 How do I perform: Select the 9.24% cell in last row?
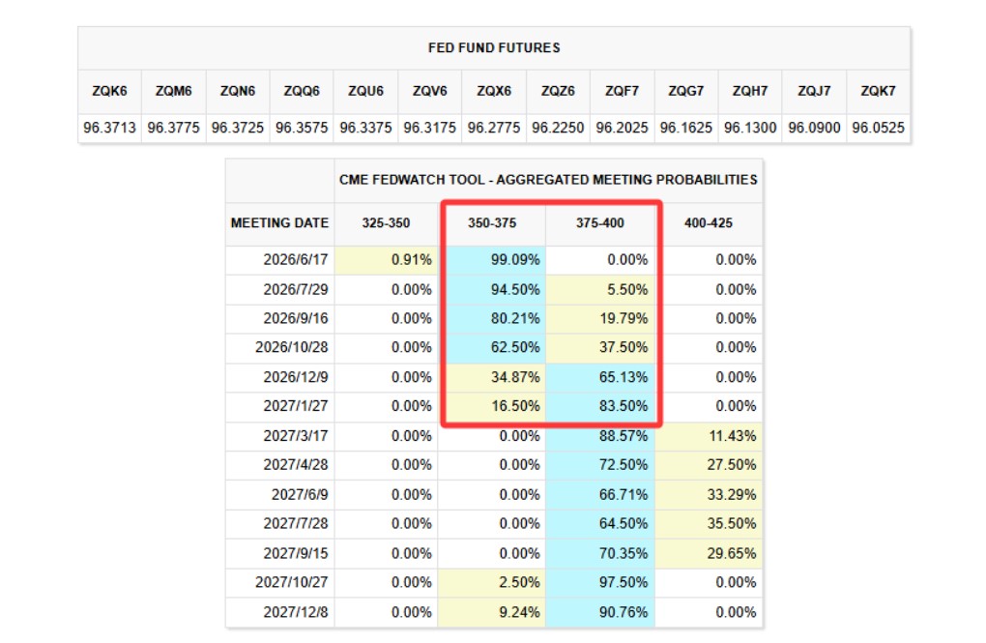492,612
